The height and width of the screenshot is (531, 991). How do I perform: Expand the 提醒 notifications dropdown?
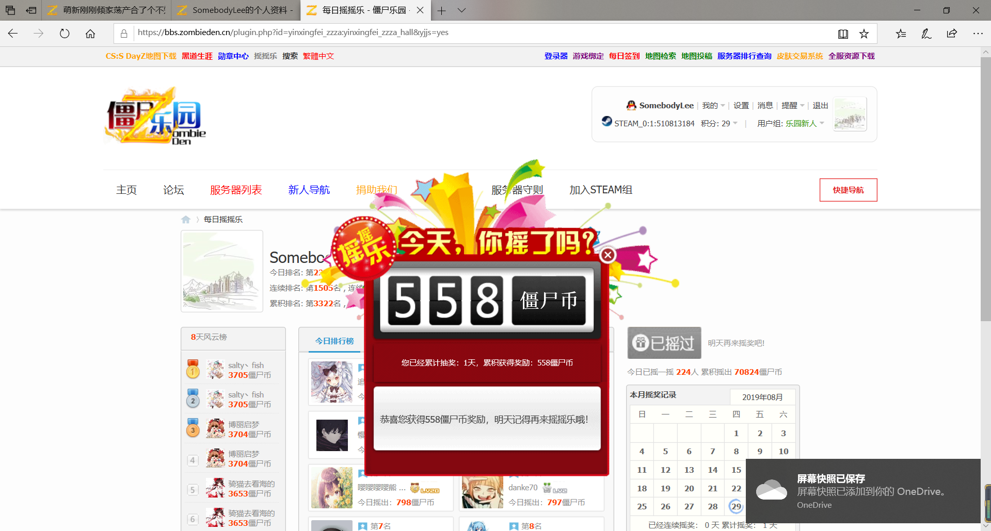pos(793,106)
